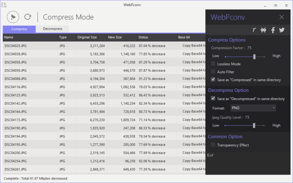The height and width of the screenshot is (183, 293).
Task: Uncheck Save as "Decompressed" in same directory
Action: pyautogui.click(x=213, y=98)
